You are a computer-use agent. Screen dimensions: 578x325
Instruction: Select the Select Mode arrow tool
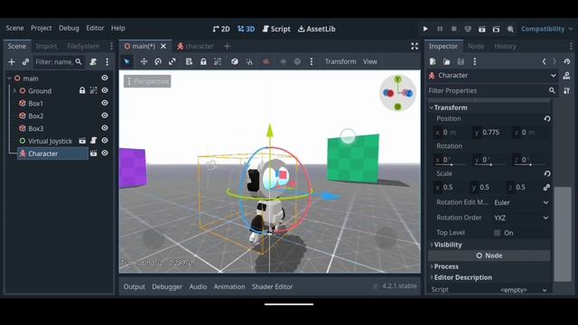point(126,61)
